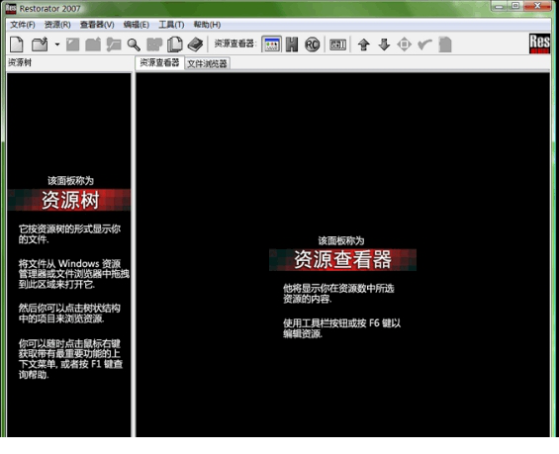
Task: Click the up arrow toolbar icon
Action: [x=364, y=45]
